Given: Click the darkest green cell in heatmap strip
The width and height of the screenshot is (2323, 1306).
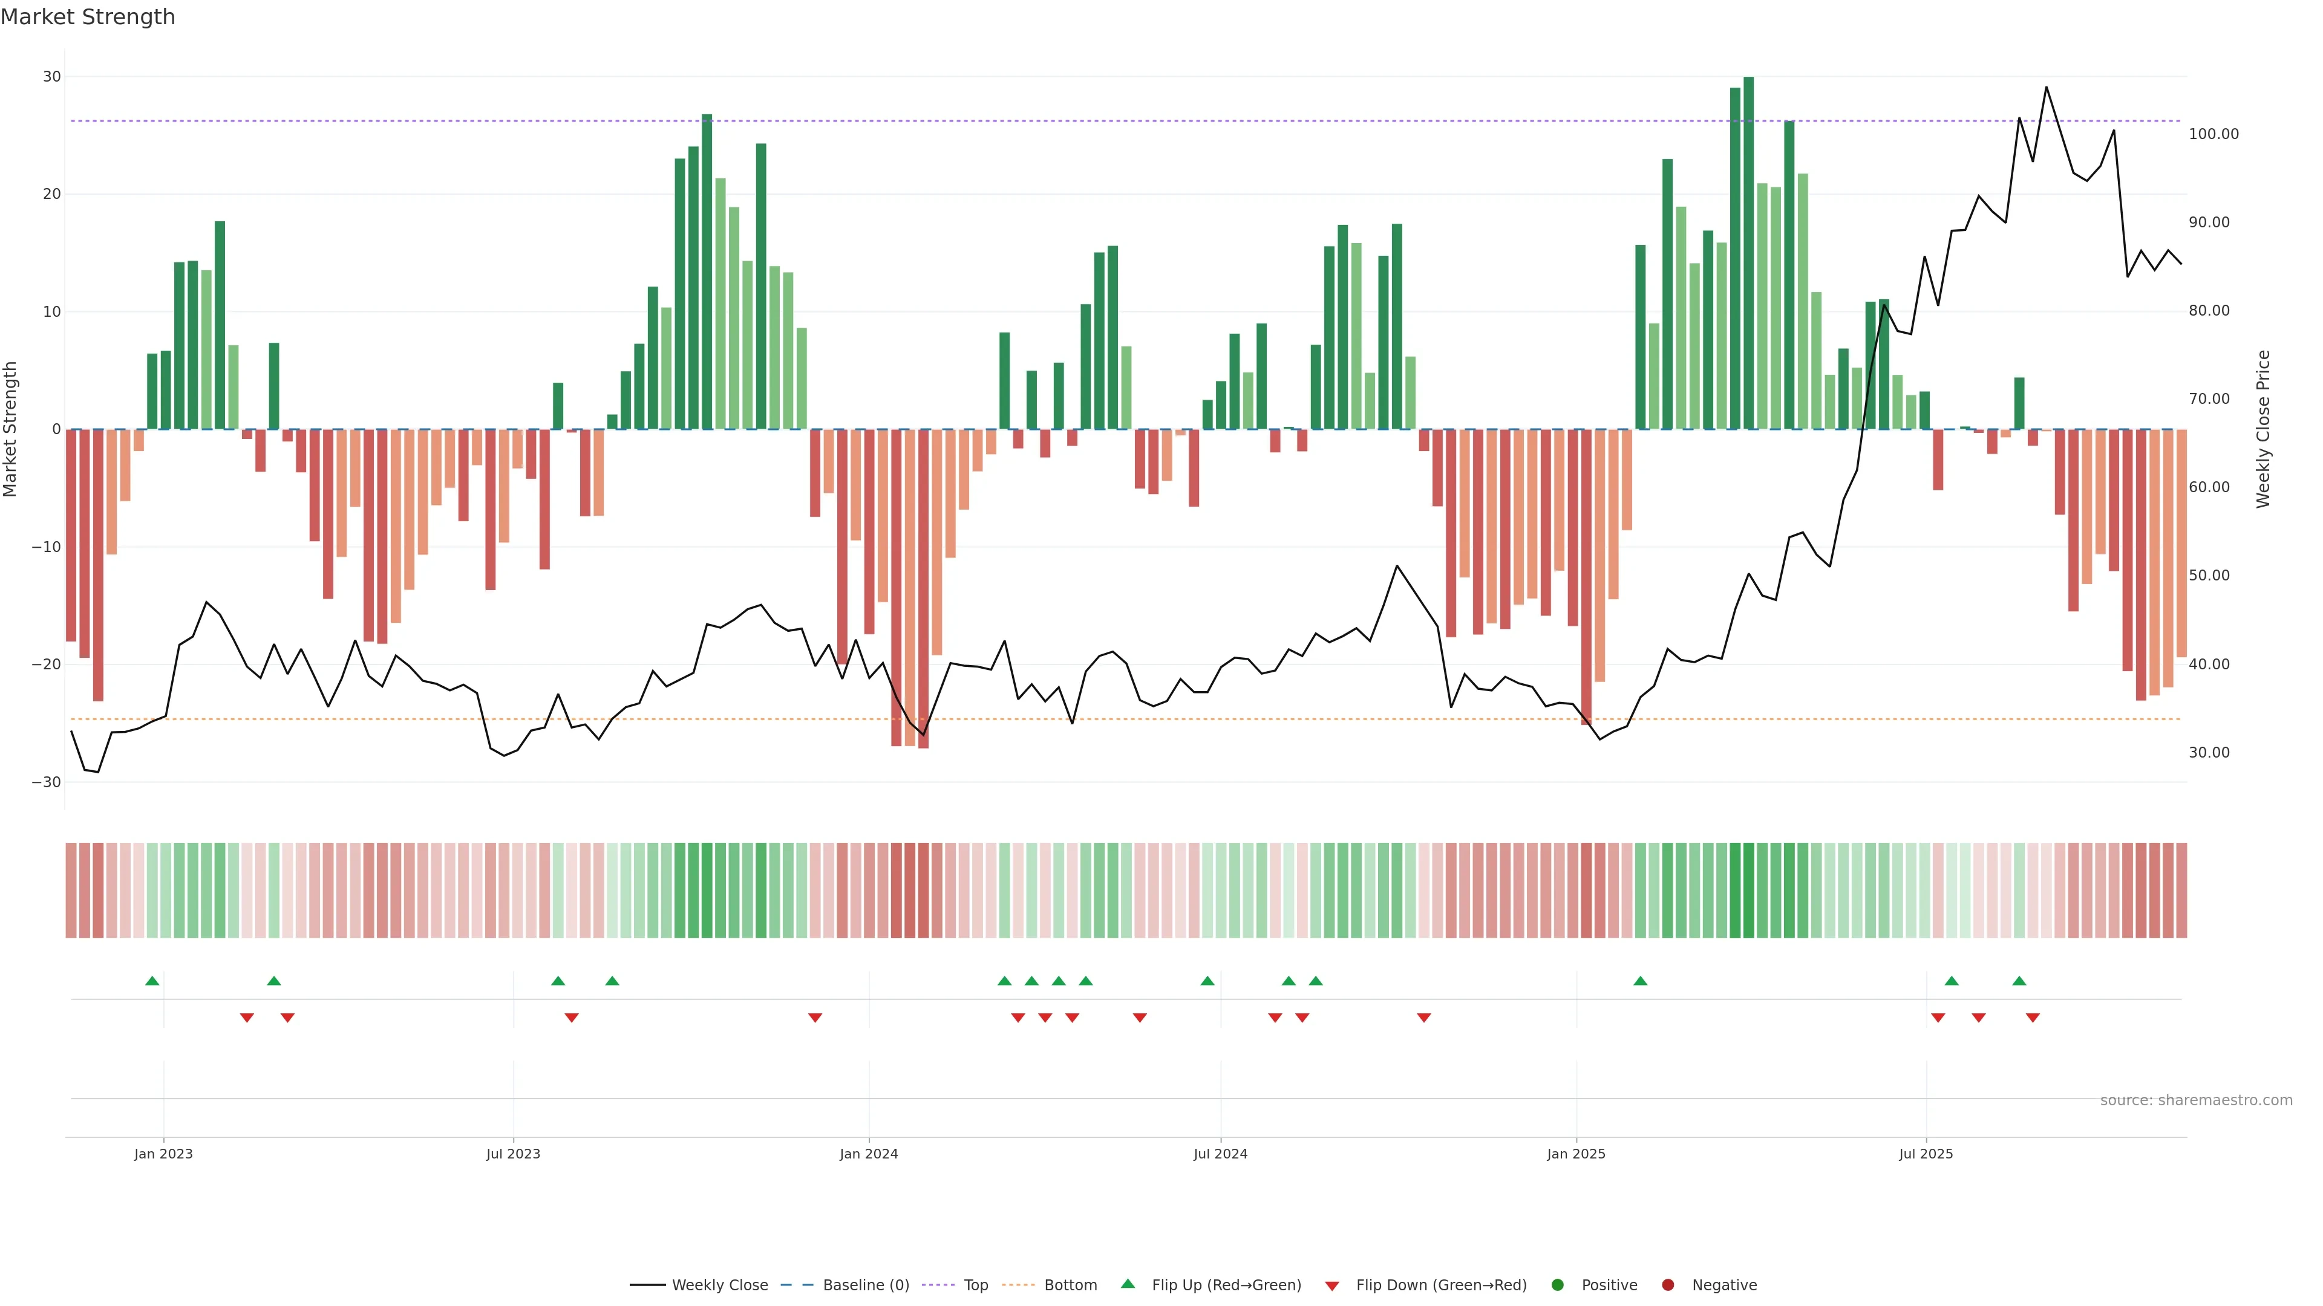Looking at the screenshot, I should (x=1748, y=889).
